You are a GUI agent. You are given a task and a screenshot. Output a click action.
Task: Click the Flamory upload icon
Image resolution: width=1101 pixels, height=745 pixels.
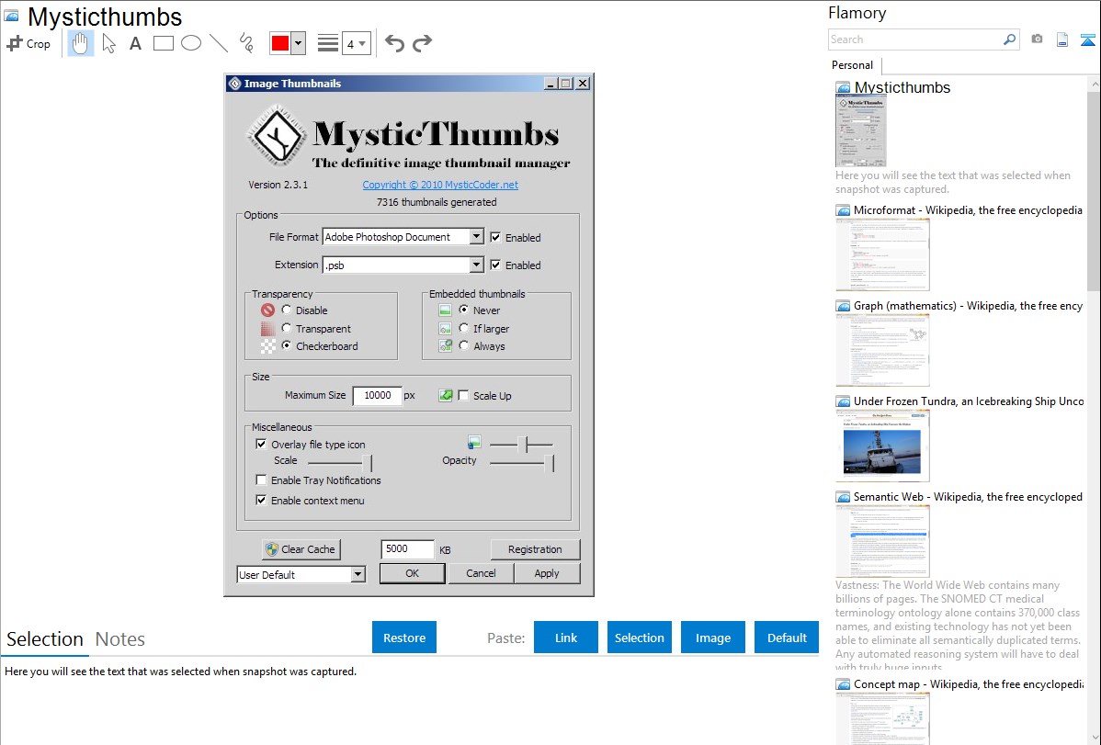pos(1087,40)
